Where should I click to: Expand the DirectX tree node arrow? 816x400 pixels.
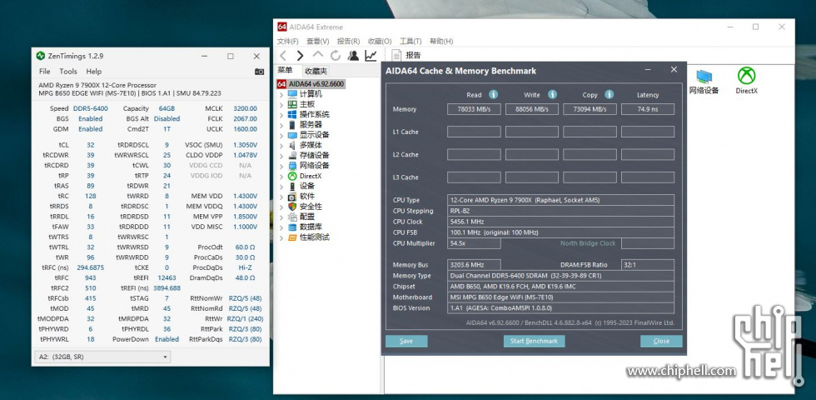(281, 176)
